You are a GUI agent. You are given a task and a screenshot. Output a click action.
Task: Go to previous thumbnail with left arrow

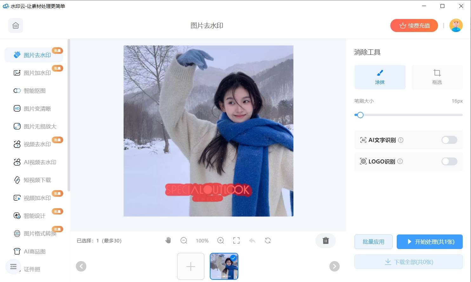(x=81, y=266)
